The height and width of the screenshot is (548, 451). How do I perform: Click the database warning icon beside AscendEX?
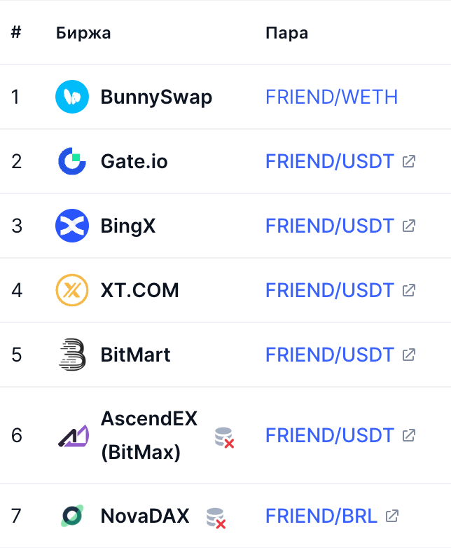[x=224, y=437]
